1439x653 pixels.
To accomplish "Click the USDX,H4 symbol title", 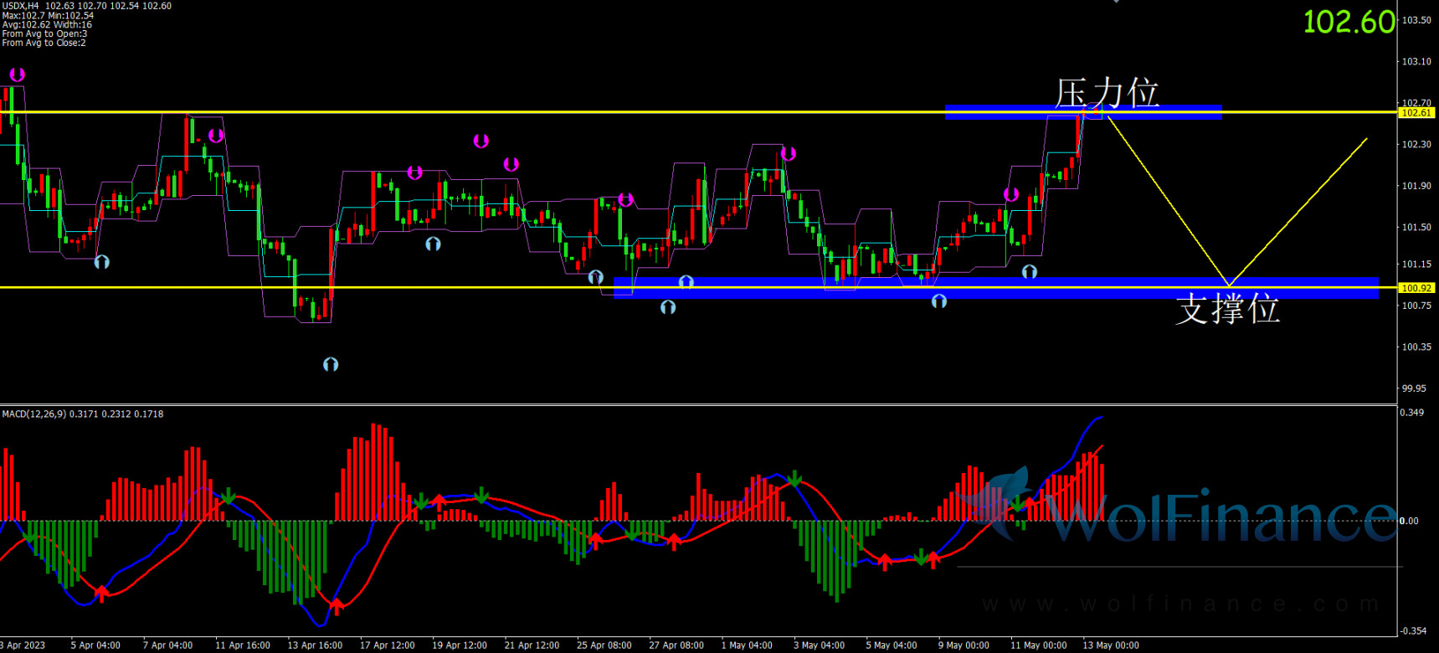I will [20, 6].
